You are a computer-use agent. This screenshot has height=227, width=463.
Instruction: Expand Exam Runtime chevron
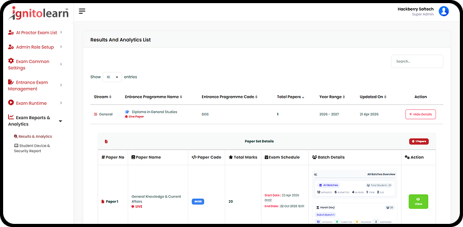point(61,103)
